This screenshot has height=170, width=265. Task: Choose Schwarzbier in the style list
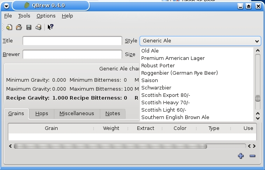[156, 88]
